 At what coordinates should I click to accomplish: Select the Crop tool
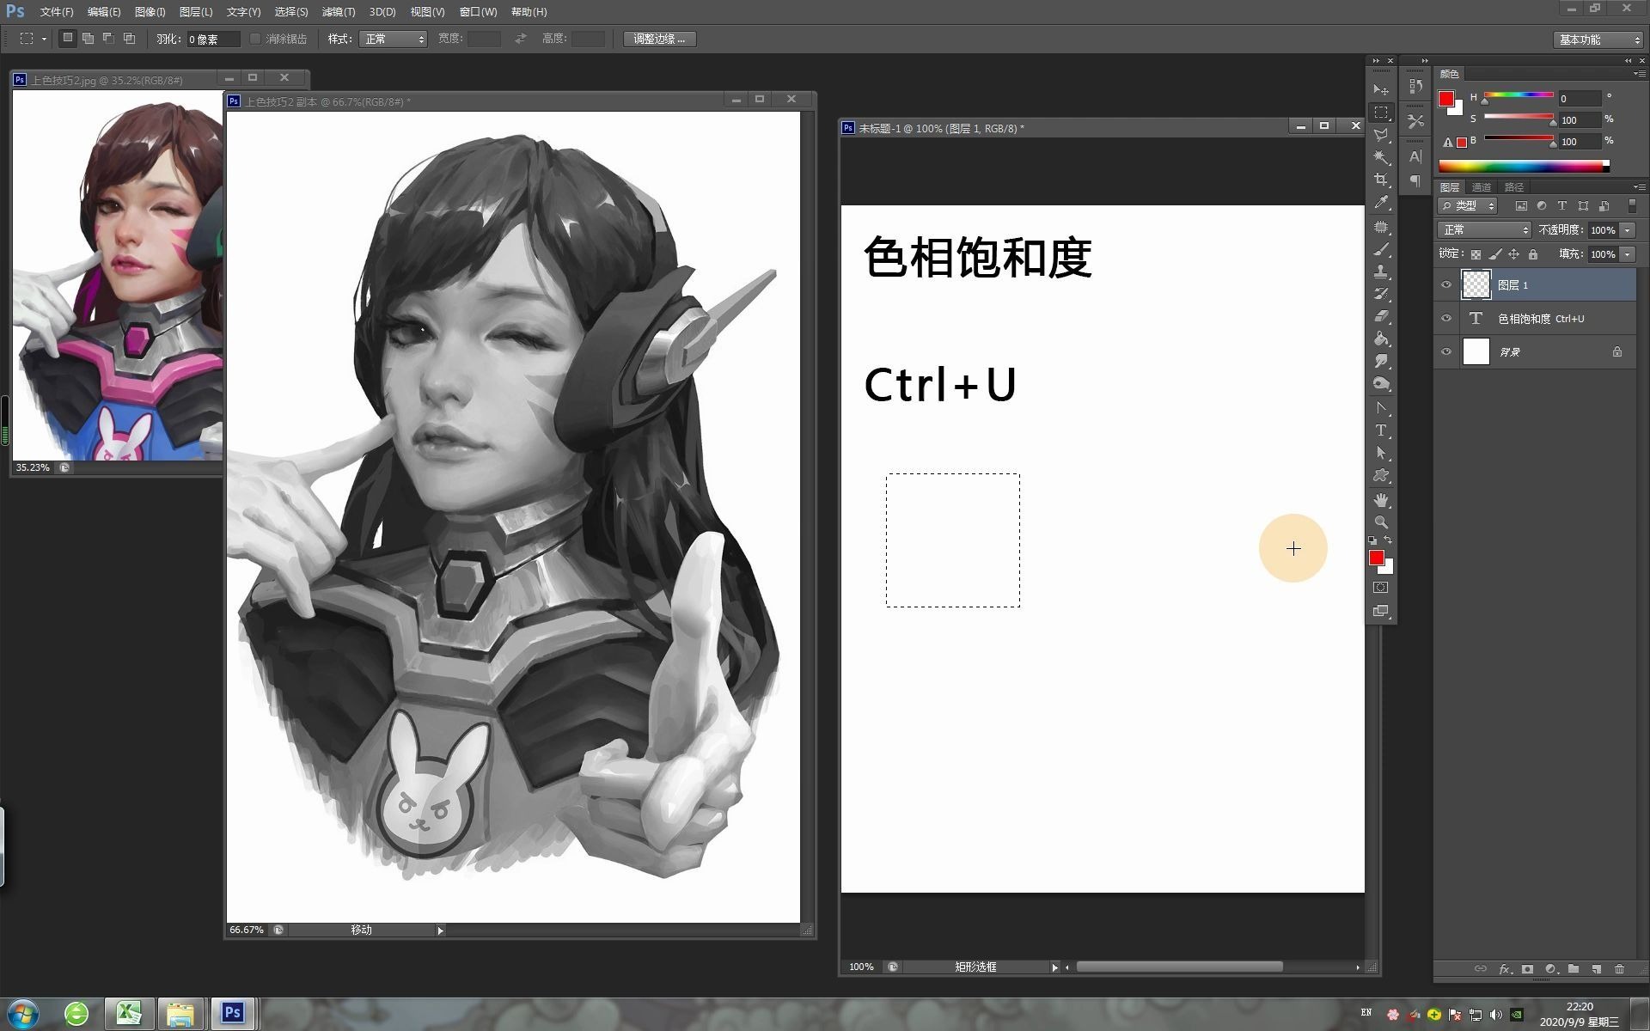[x=1381, y=180]
